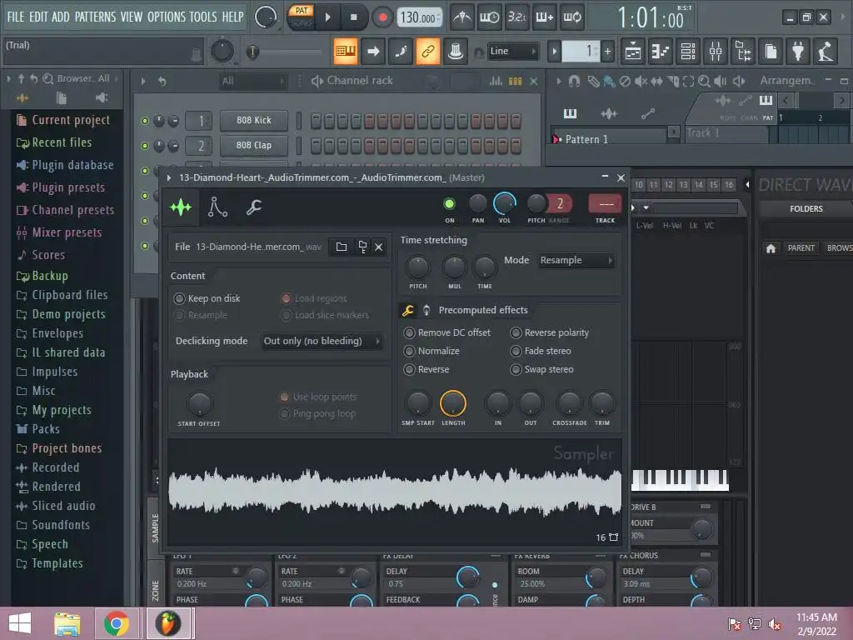Adjust the sampler VOL knob
The width and height of the screenshot is (853, 640).
pos(505,203)
